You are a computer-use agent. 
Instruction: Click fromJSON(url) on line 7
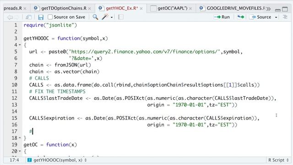(73, 65)
